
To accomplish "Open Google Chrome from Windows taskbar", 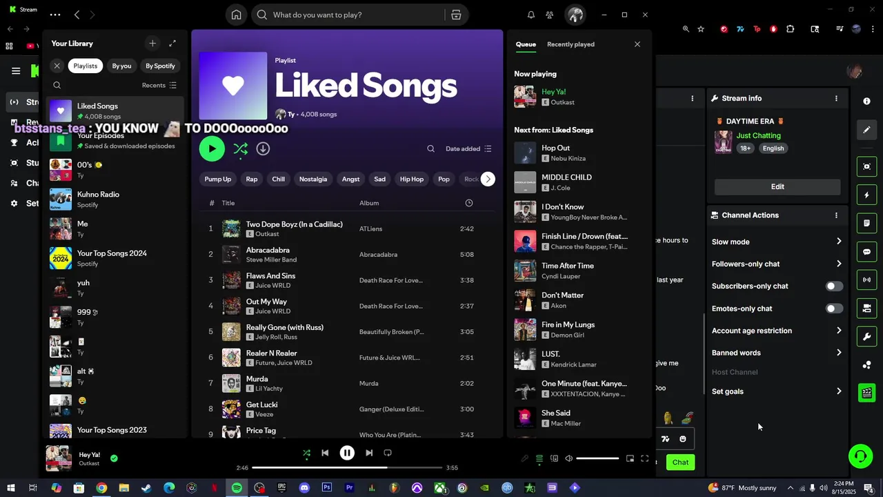I will point(101,488).
